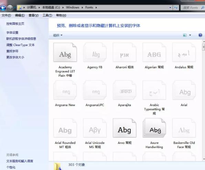Click the refresh button beside address bar

pyautogui.click(x=176, y=8)
